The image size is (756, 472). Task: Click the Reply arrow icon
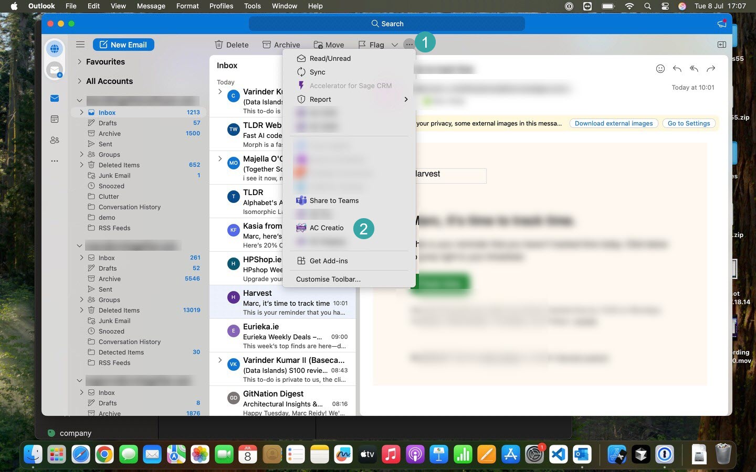(677, 69)
